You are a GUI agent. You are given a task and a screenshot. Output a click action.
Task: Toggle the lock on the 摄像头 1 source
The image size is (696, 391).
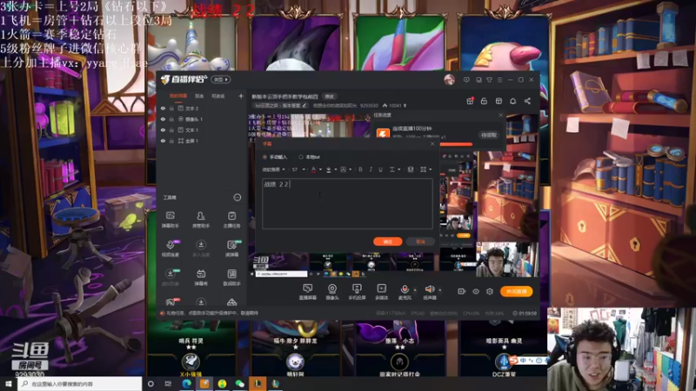click(x=171, y=119)
